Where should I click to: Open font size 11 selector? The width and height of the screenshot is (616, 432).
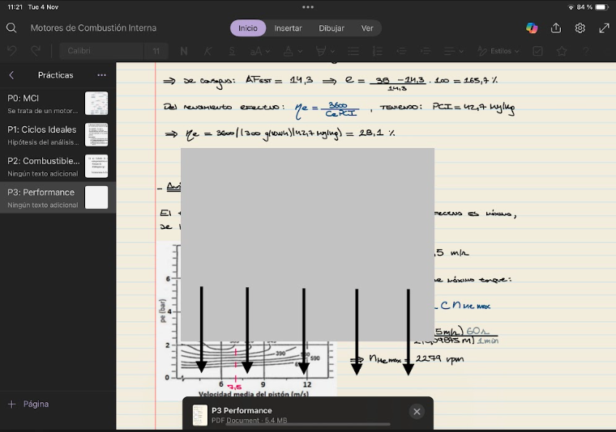point(156,51)
